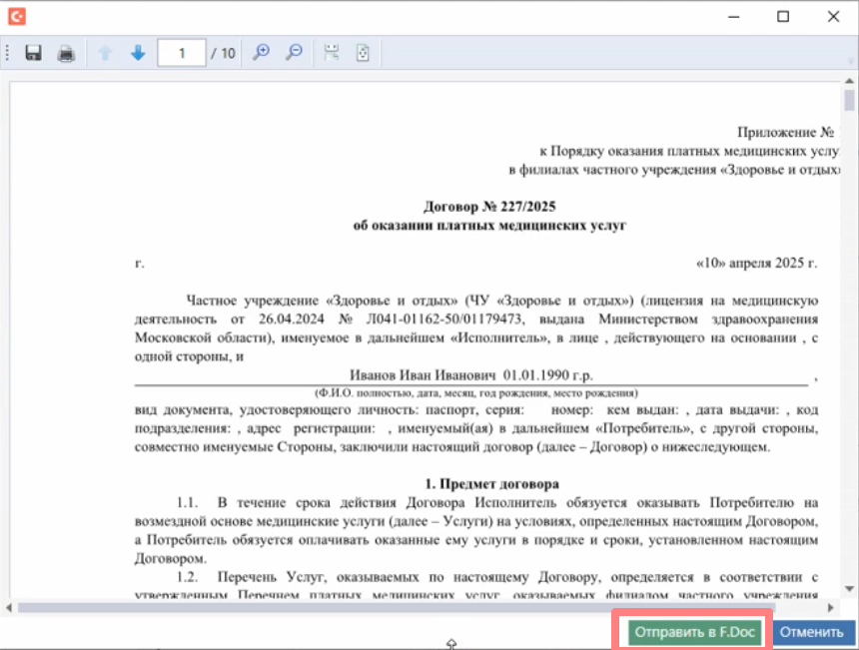Screen dimensions: 859x650
Task: Click the app logo in title bar
Action: (16, 16)
